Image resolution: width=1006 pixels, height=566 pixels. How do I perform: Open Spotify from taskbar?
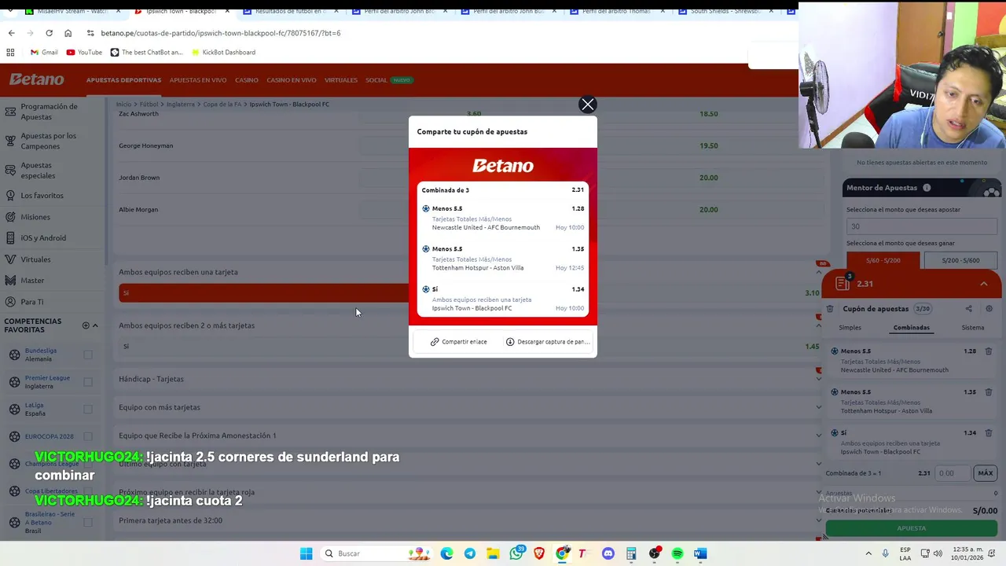point(677,553)
